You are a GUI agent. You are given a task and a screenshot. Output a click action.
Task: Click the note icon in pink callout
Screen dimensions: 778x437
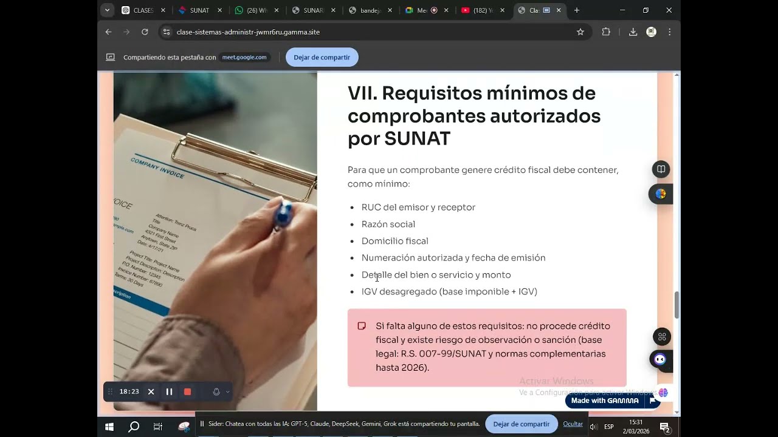(x=362, y=326)
